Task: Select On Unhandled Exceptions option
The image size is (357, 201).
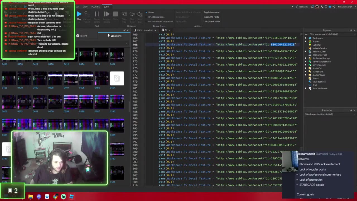Action: pos(160,21)
